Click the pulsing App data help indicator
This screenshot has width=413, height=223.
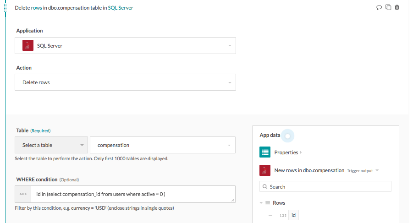(x=287, y=136)
